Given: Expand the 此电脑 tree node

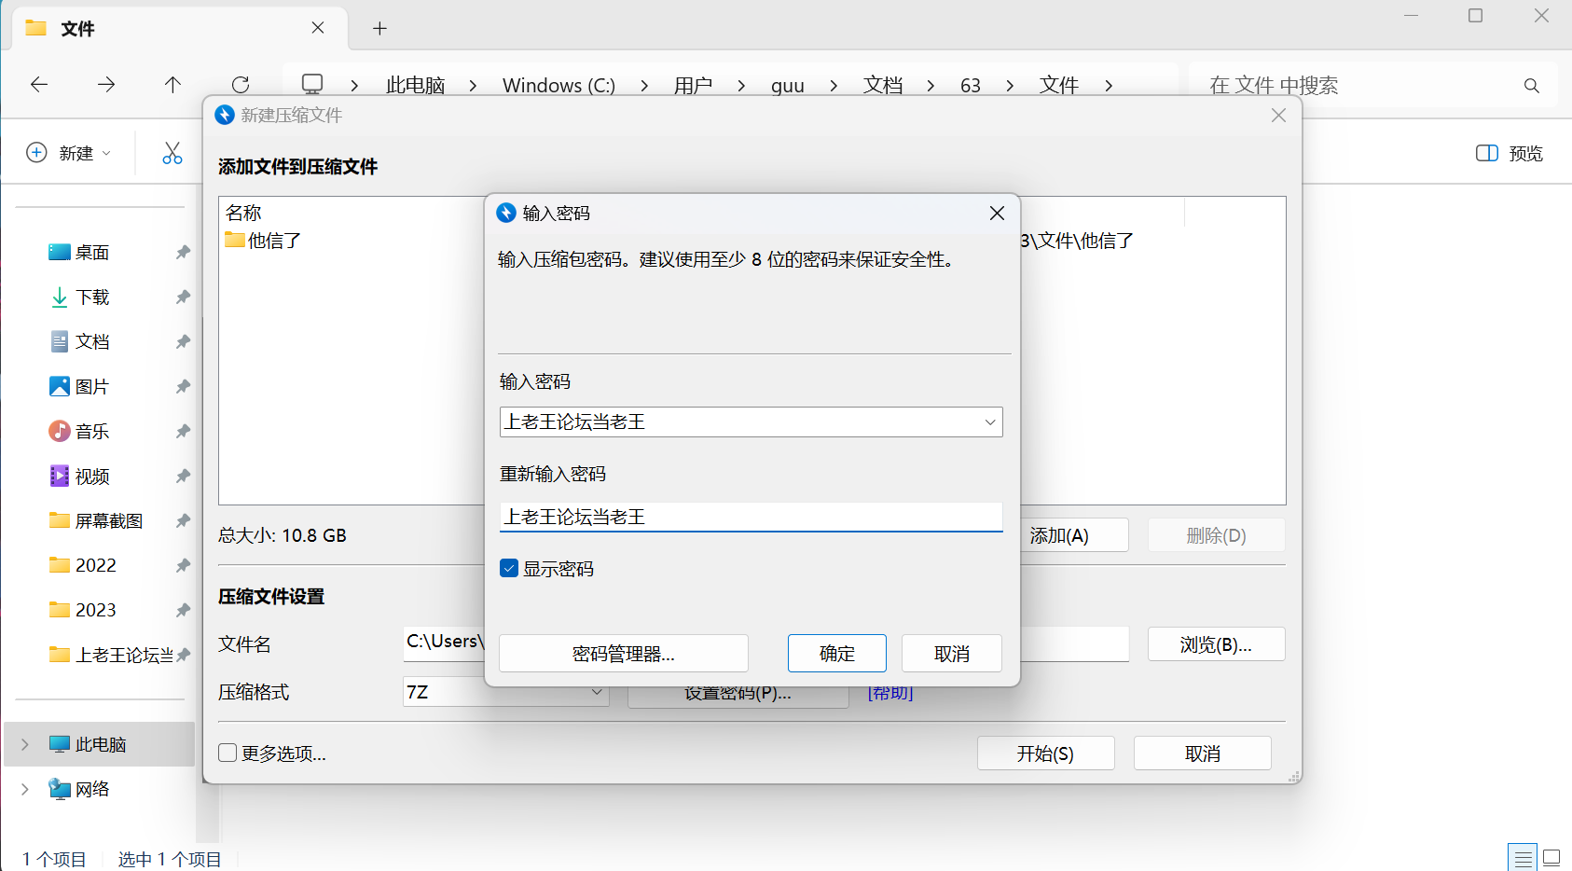Looking at the screenshot, I should point(25,744).
